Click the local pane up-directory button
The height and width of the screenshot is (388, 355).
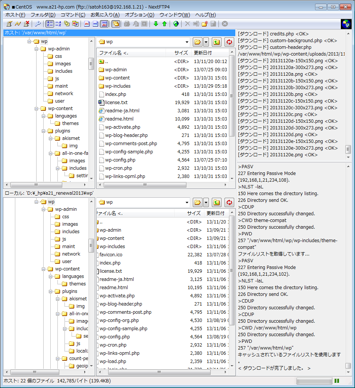coord(217,203)
